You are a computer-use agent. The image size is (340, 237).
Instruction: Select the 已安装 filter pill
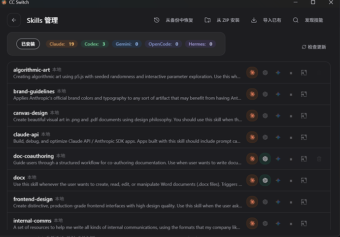coord(28,44)
